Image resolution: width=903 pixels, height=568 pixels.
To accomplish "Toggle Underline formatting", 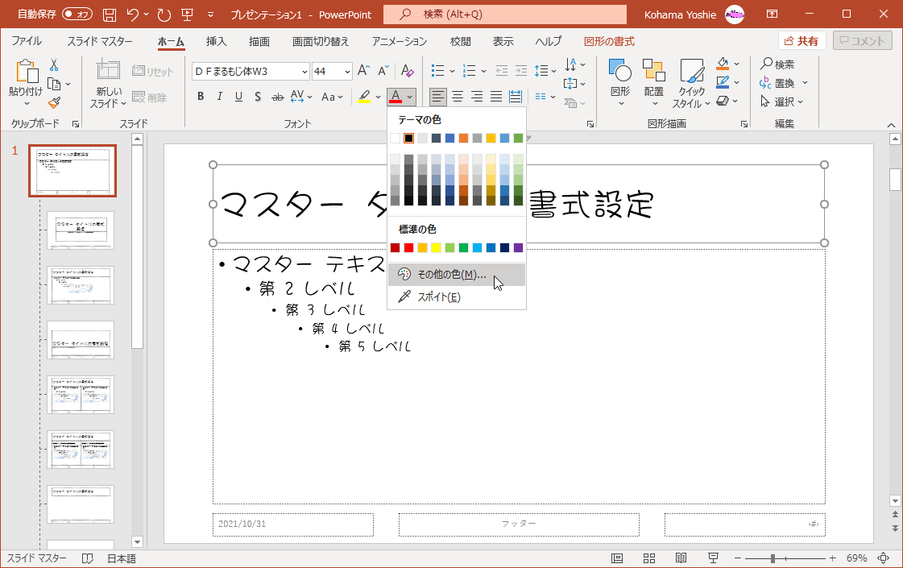I will (x=238, y=97).
